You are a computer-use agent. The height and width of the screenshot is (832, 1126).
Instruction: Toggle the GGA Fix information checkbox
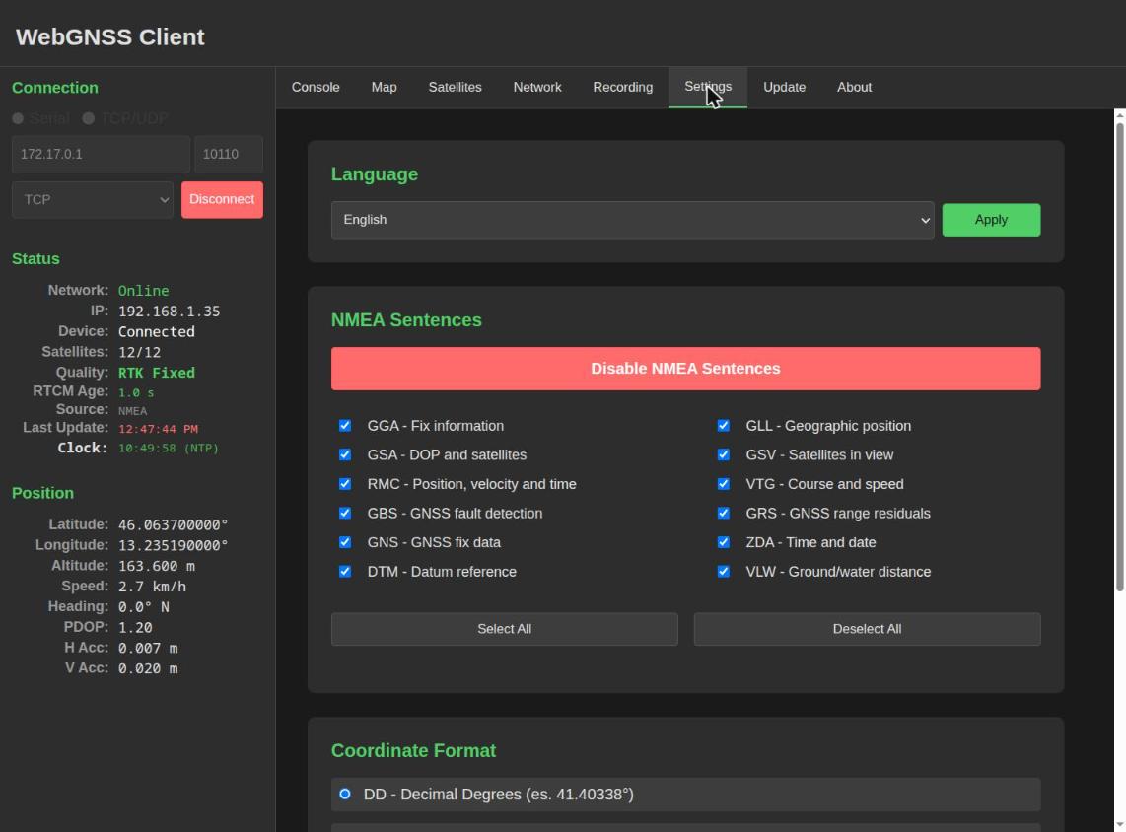click(345, 426)
